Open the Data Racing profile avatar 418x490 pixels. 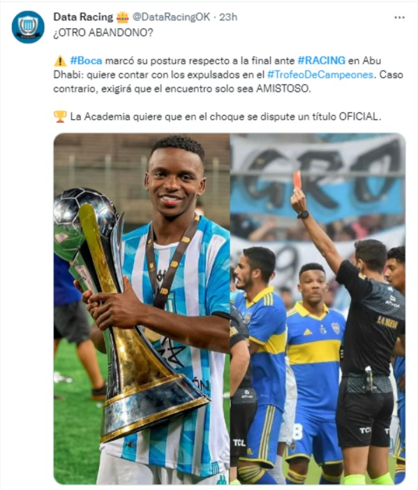click(x=28, y=27)
